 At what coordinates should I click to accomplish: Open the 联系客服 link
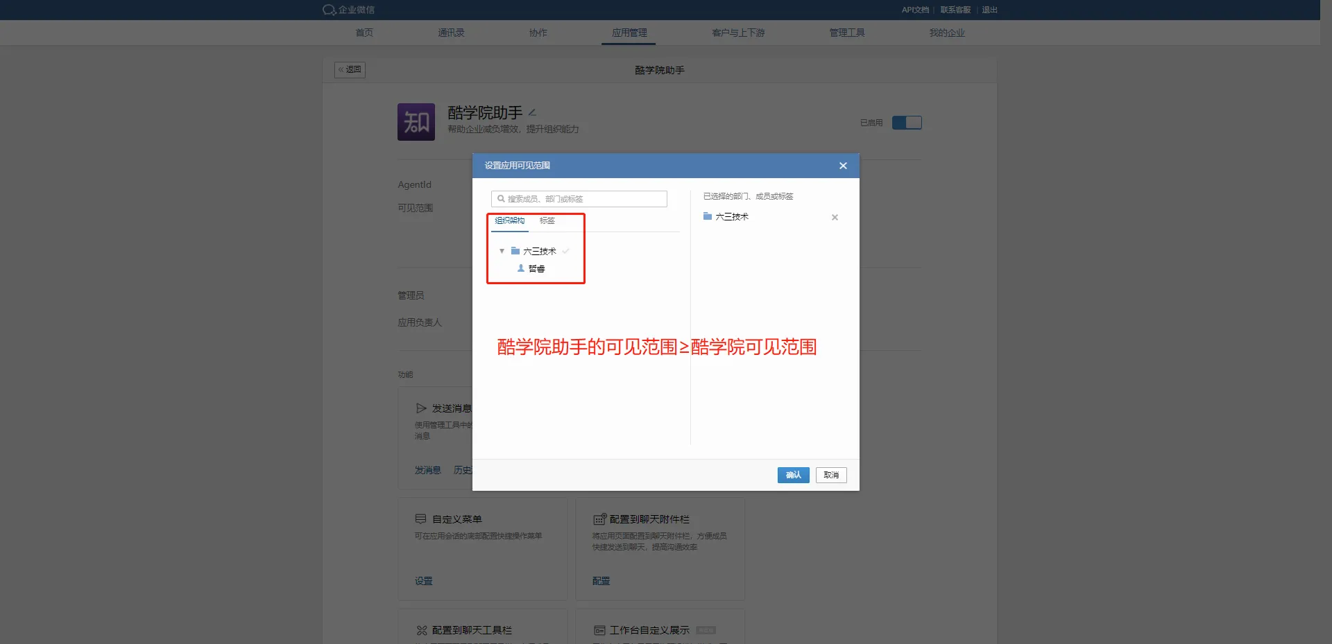955,10
